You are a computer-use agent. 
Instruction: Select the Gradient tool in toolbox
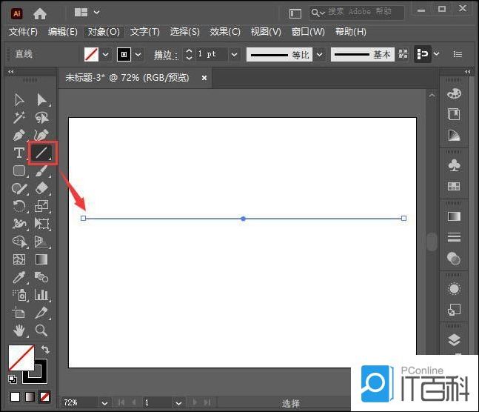[x=41, y=259]
